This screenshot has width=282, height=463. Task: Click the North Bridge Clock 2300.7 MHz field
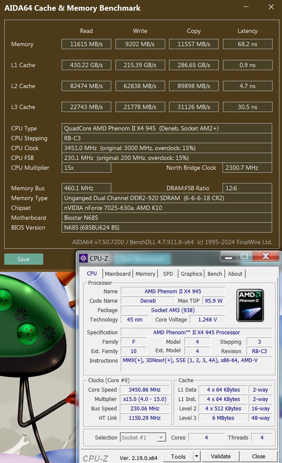(247, 168)
